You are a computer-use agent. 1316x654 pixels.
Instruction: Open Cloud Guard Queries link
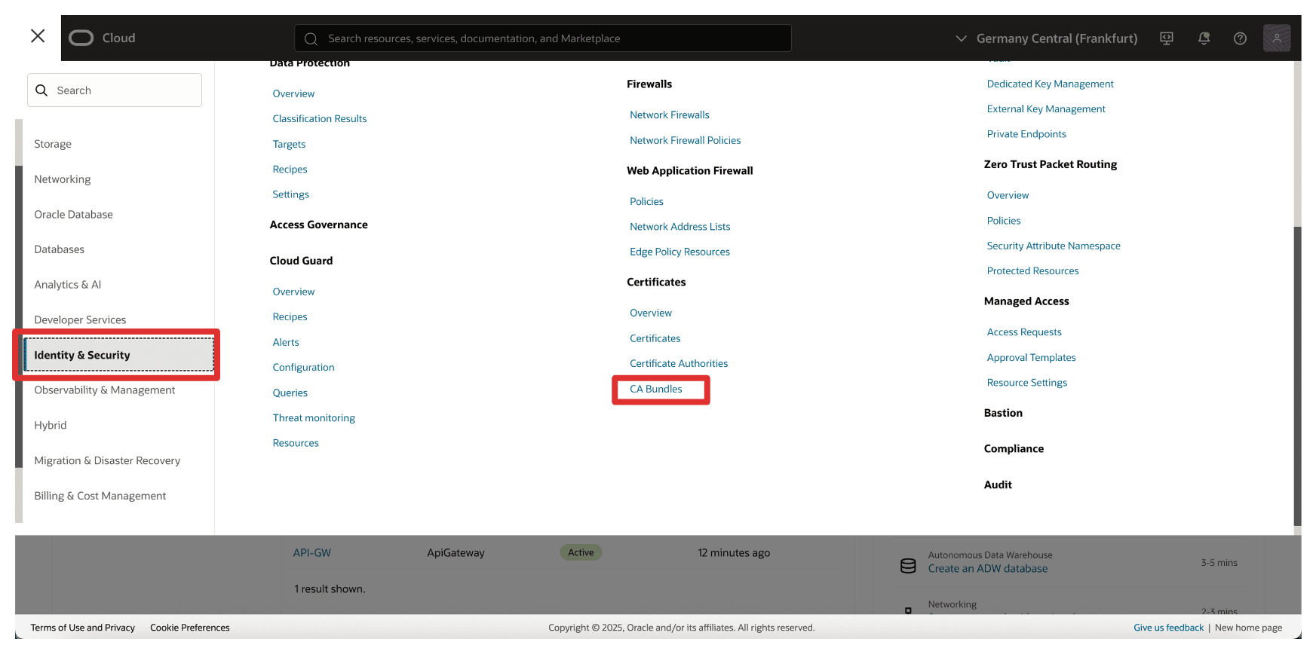[290, 393]
